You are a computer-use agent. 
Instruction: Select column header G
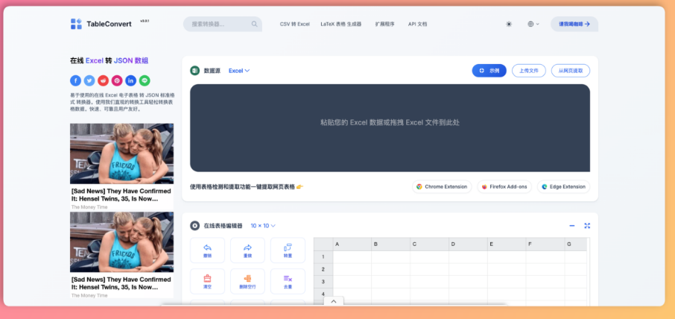[576, 244]
